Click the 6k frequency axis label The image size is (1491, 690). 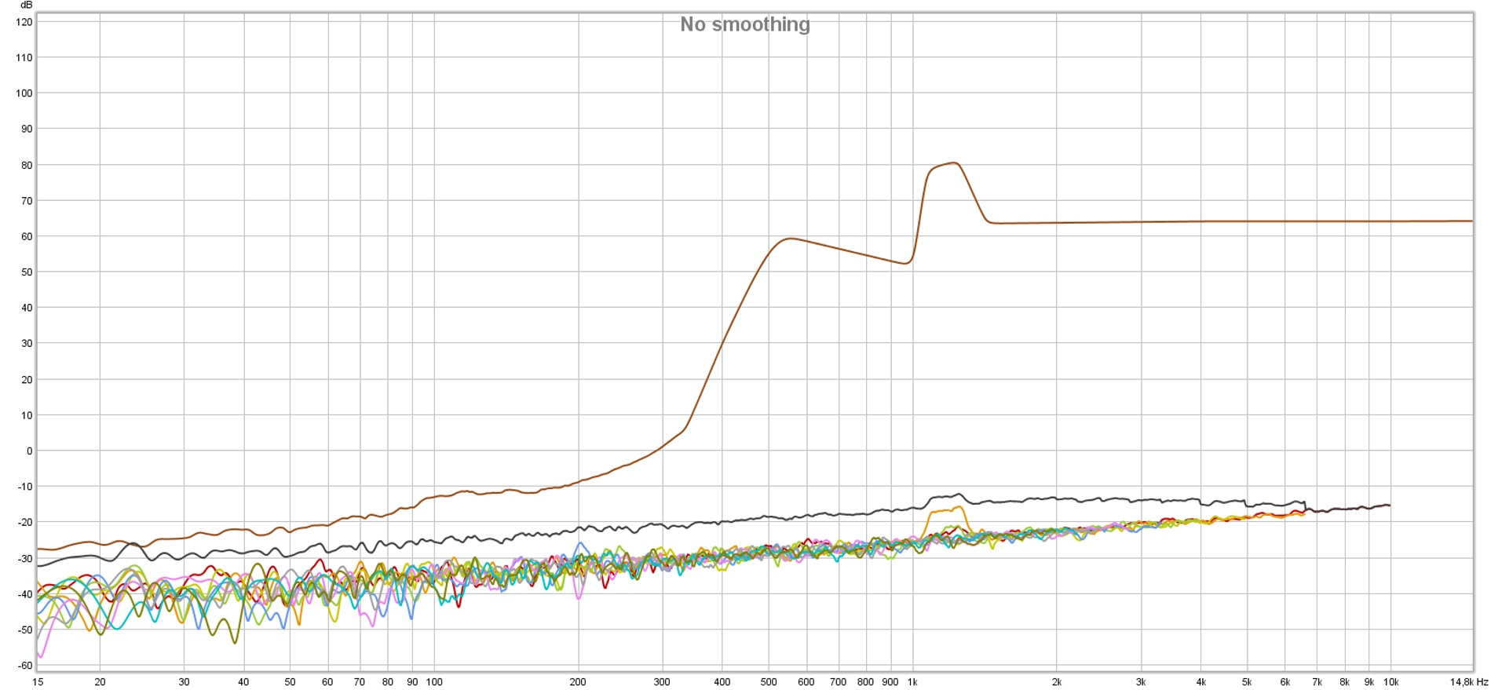pos(1285,682)
